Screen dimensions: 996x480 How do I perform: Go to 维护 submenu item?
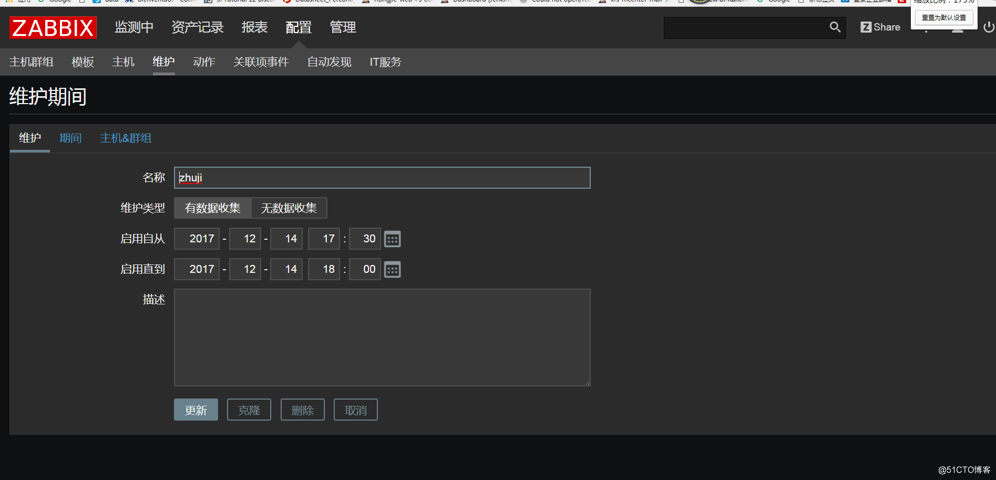164,62
